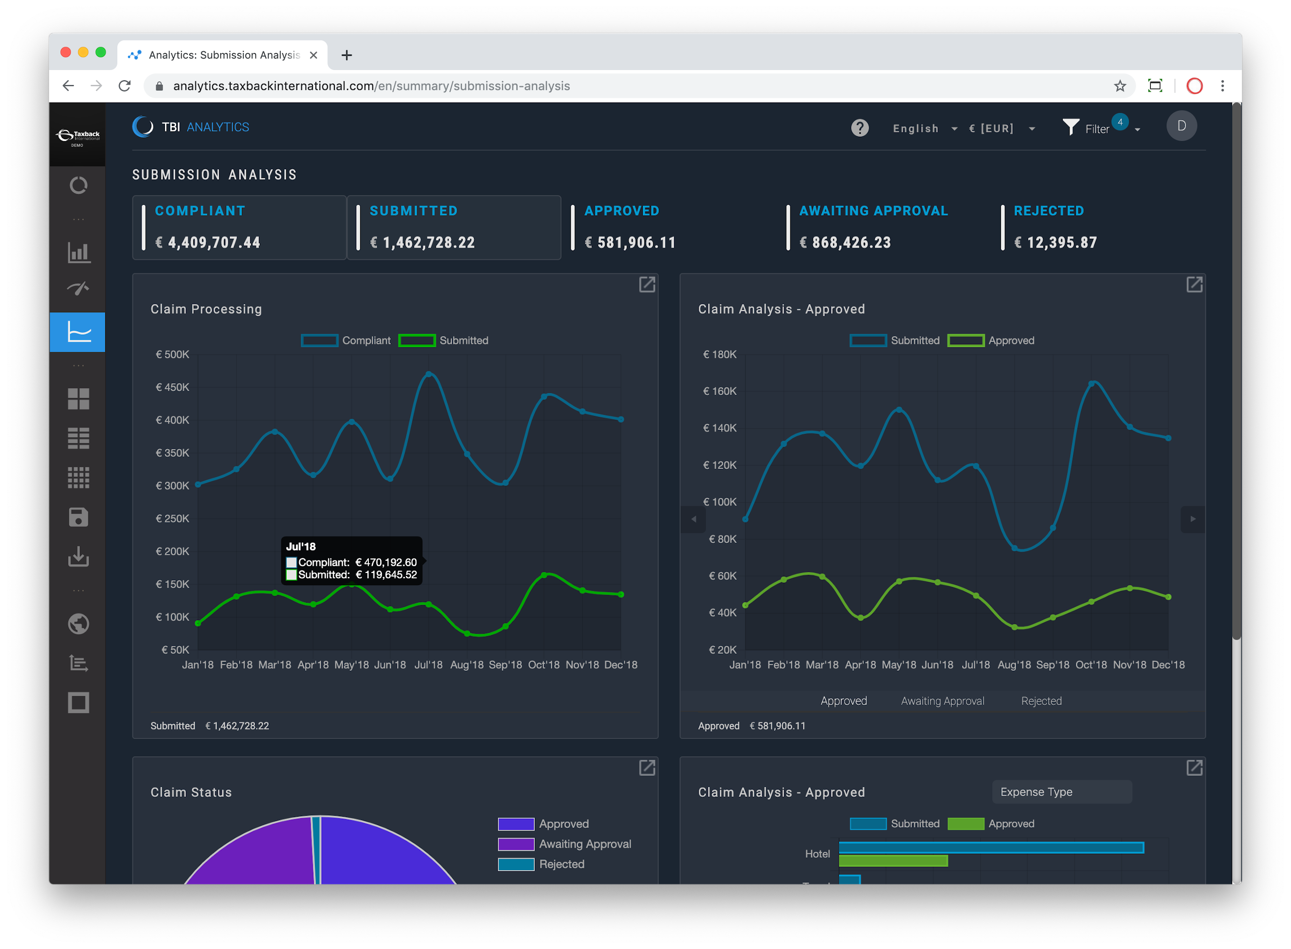Open the gauge speedometer sidebar icon
Viewport: 1291px width, 949px height.
(78, 288)
